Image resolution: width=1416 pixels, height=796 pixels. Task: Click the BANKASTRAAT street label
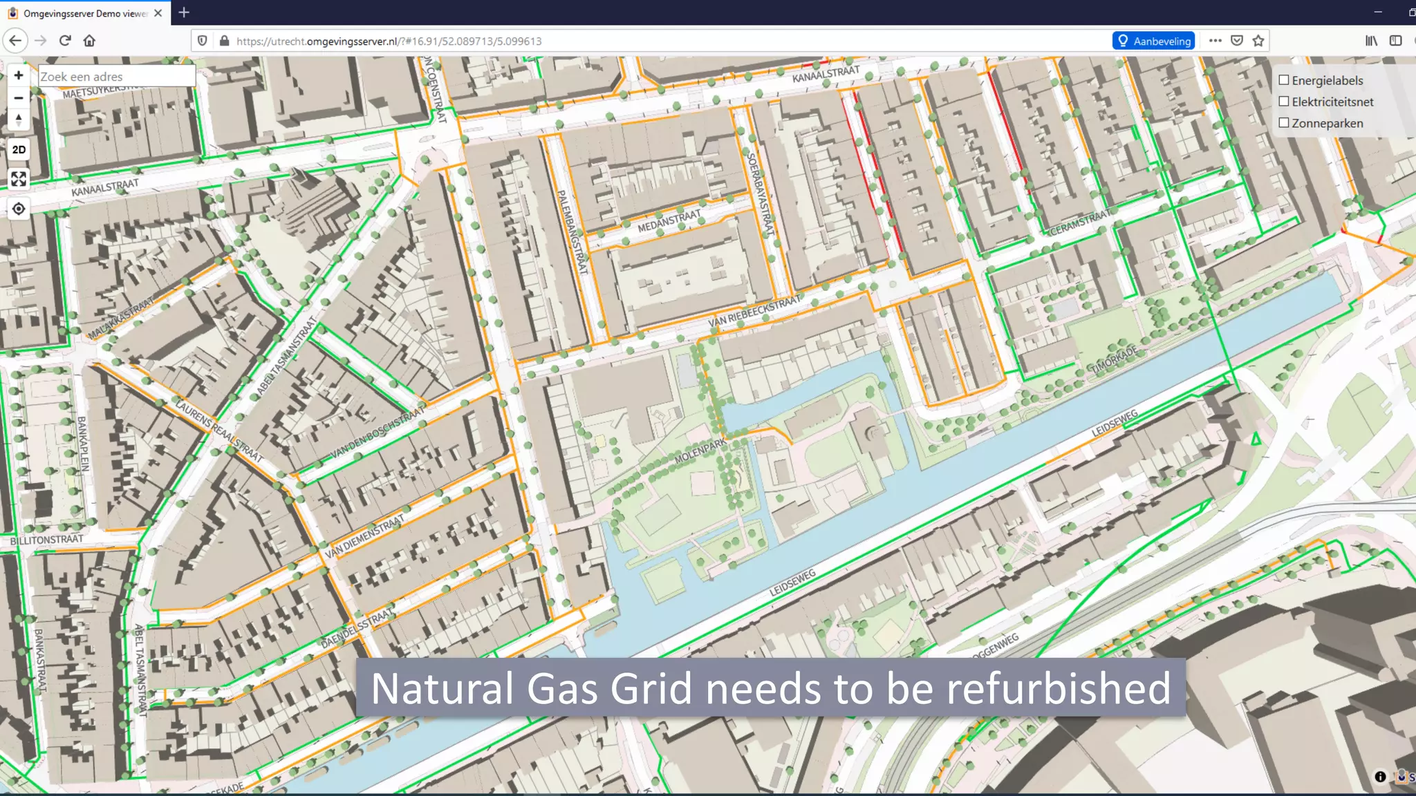click(39, 660)
